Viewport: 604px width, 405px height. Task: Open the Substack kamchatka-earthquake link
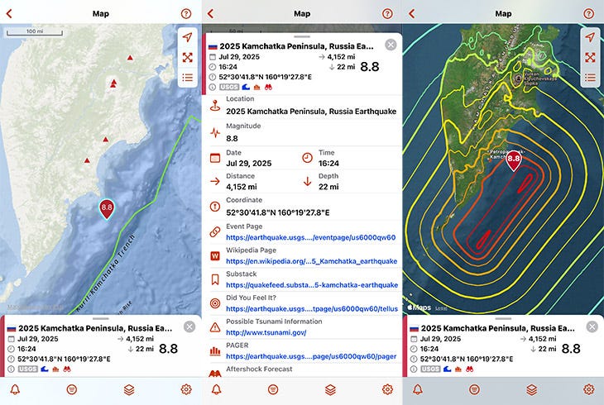[x=312, y=285]
